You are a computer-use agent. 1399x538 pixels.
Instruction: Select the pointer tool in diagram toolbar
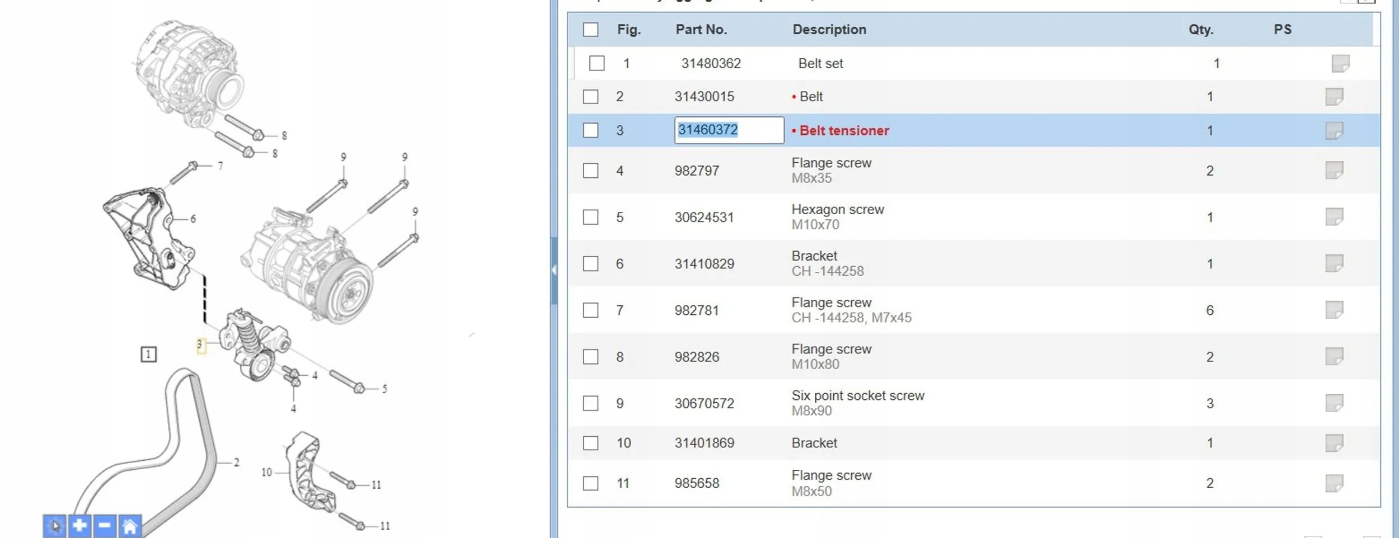click(55, 526)
